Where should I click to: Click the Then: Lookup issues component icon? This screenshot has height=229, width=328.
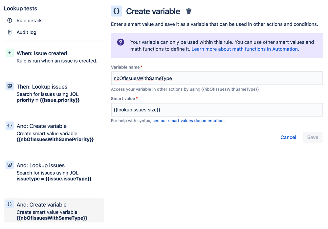pyautogui.click(x=10, y=86)
